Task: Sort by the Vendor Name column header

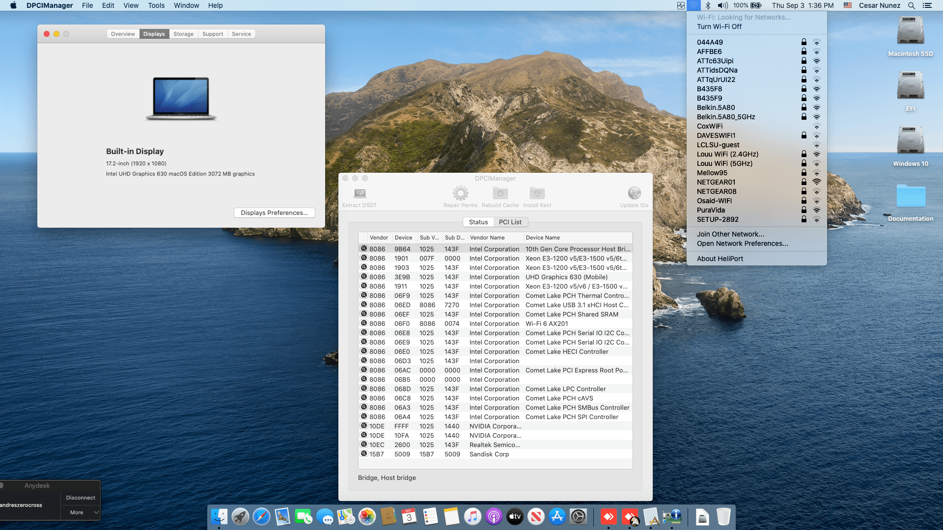Action: 495,238
